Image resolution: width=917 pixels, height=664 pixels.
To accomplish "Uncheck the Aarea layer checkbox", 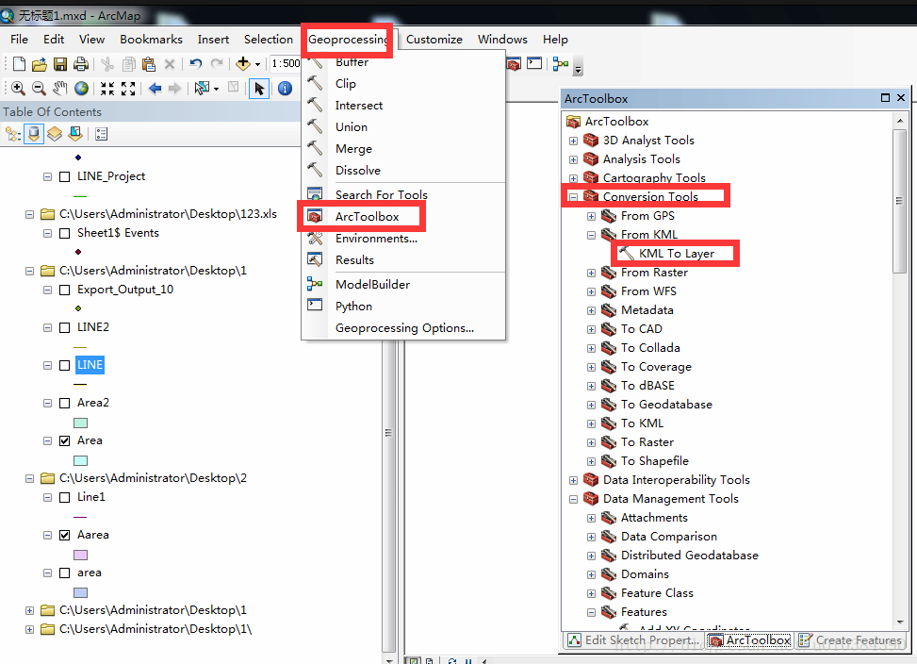I will (65, 536).
